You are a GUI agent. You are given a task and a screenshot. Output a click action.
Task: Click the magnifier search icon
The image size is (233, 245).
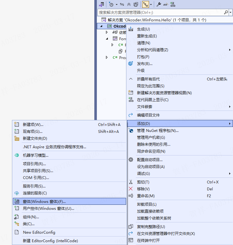coord(226,12)
